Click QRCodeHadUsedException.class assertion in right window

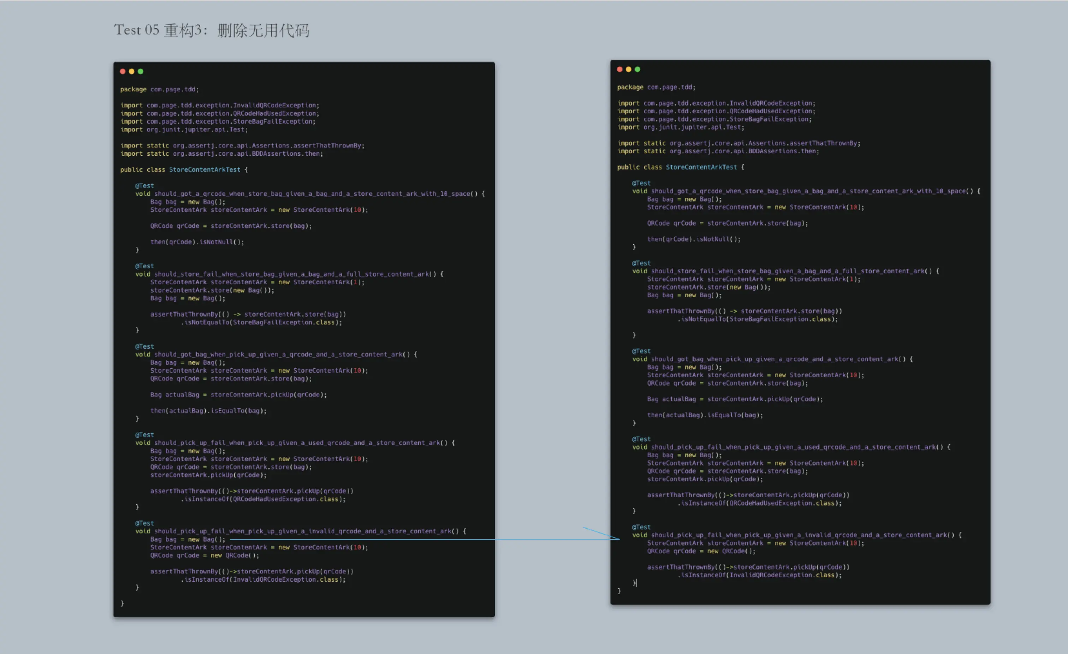pyautogui.click(x=759, y=503)
